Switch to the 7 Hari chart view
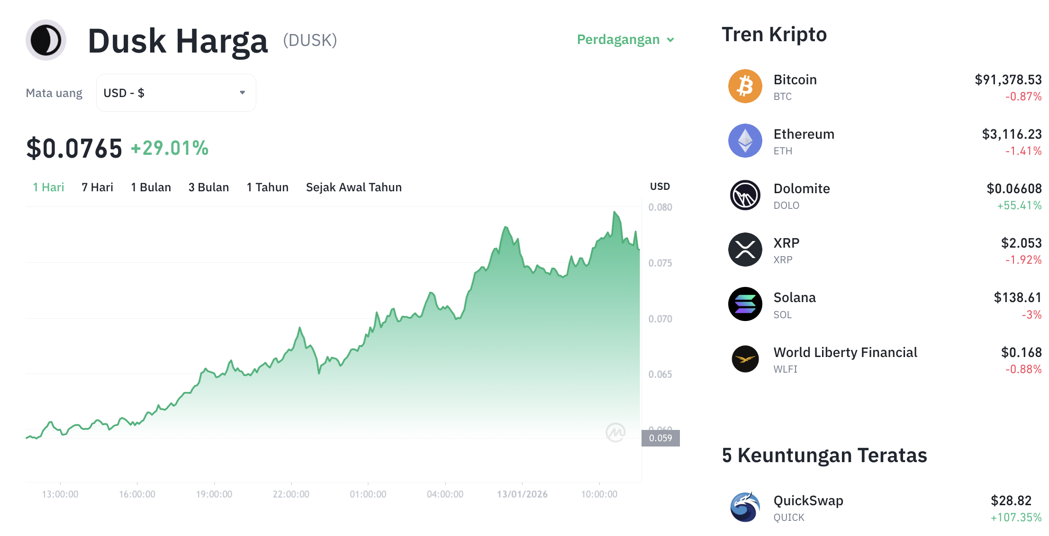 point(97,187)
